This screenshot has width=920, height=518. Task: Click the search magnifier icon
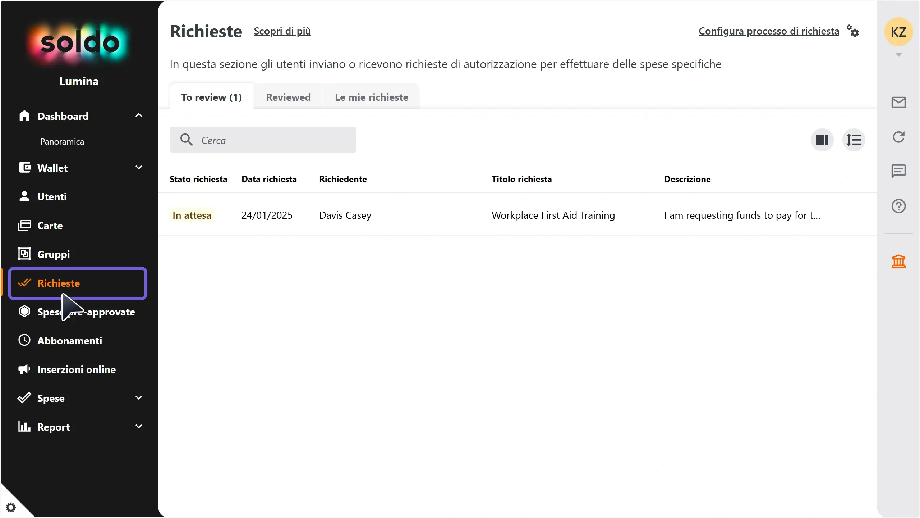(187, 140)
